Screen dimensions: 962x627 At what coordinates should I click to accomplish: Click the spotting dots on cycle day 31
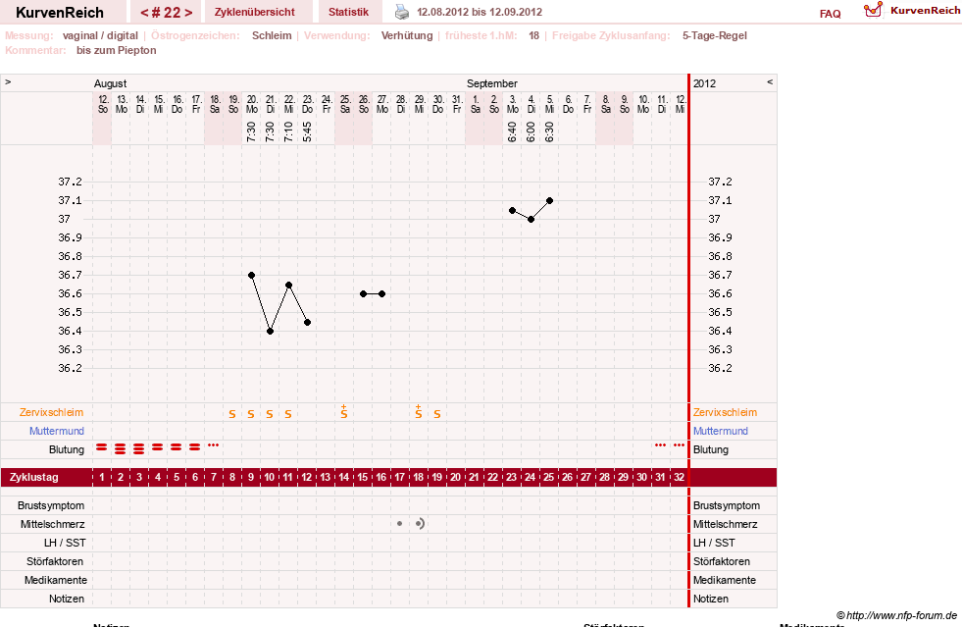(660, 444)
